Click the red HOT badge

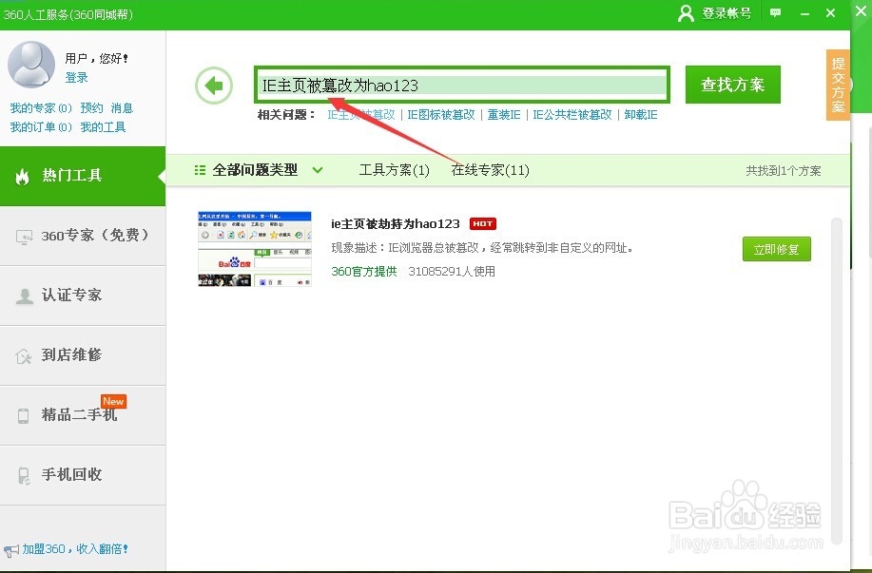point(482,223)
